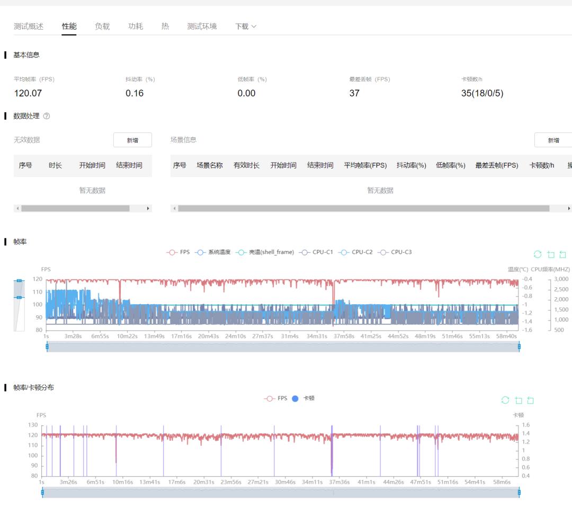This screenshot has height=515, width=572.
Task: Click the zoom-reset icon on the 帧率/卡顿分布 chart
Action: pyautogui.click(x=531, y=400)
